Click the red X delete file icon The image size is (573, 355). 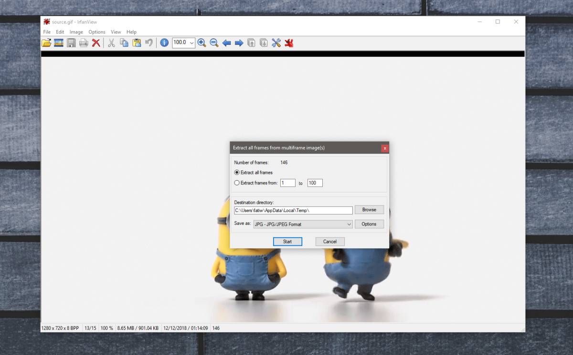pyautogui.click(x=96, y=43)
